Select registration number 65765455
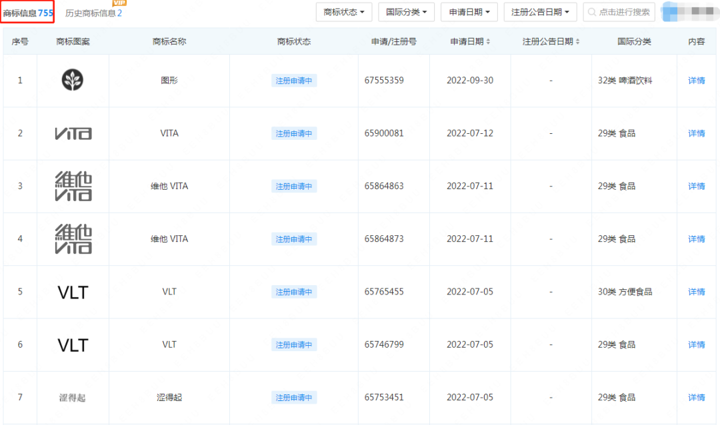The width and height of the screenshot is (720, 425). coord(384,292)
